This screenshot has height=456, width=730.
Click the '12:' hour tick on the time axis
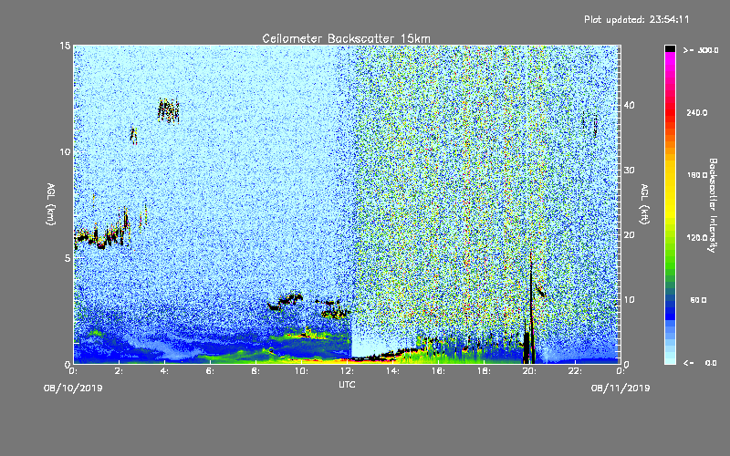tap(347, 371)
